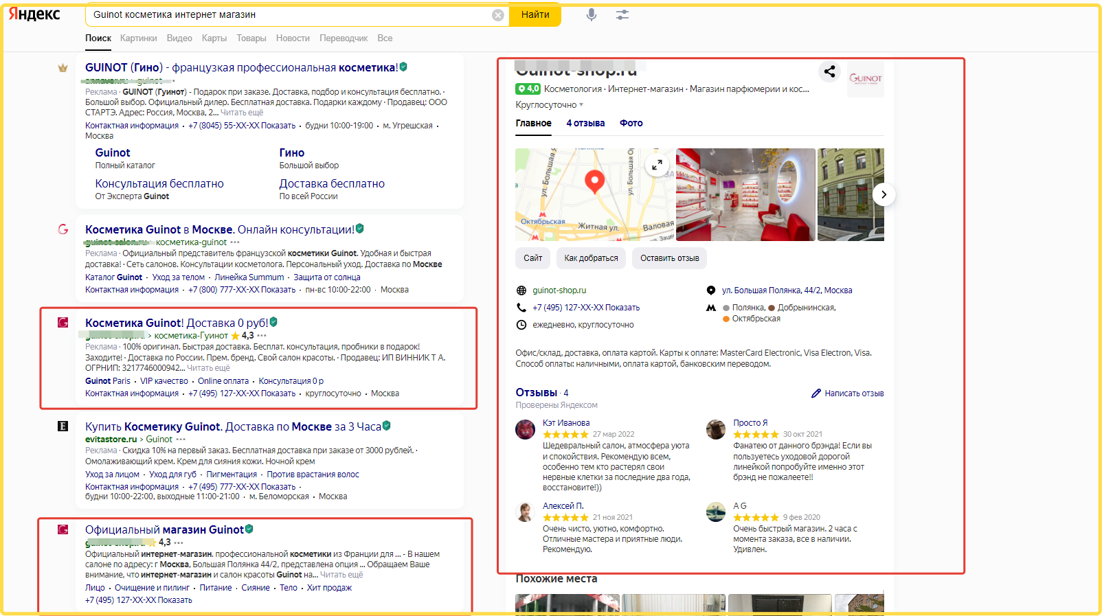Open the Фото tab in the card
The height and width of the screenshot is (616, 1102).
pos(631,124)
